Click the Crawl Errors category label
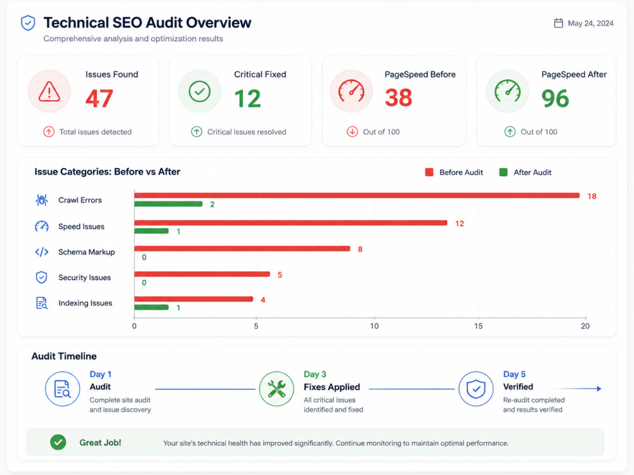The image size is (634, 475). click(x=80, y=200)
